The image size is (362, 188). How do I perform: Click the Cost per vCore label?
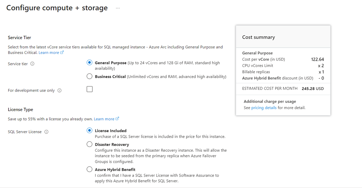(263, 59)
